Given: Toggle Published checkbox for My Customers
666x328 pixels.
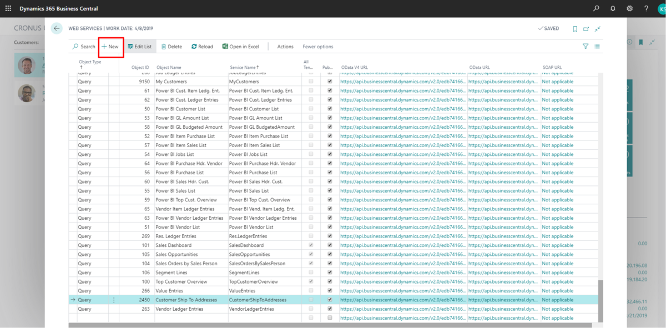Looking at the screenshot, I should tap(330, 82).
